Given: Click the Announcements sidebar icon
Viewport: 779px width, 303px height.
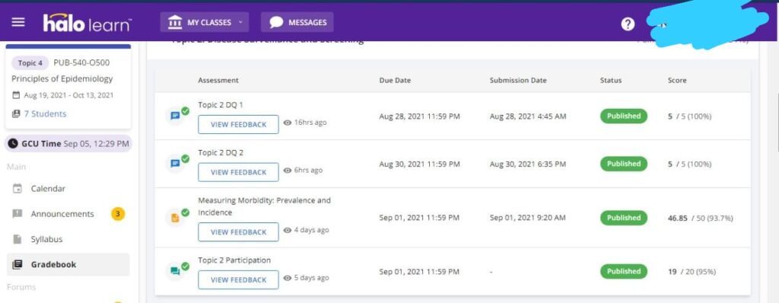Looking at the screenshot, I should click(17, 214).
